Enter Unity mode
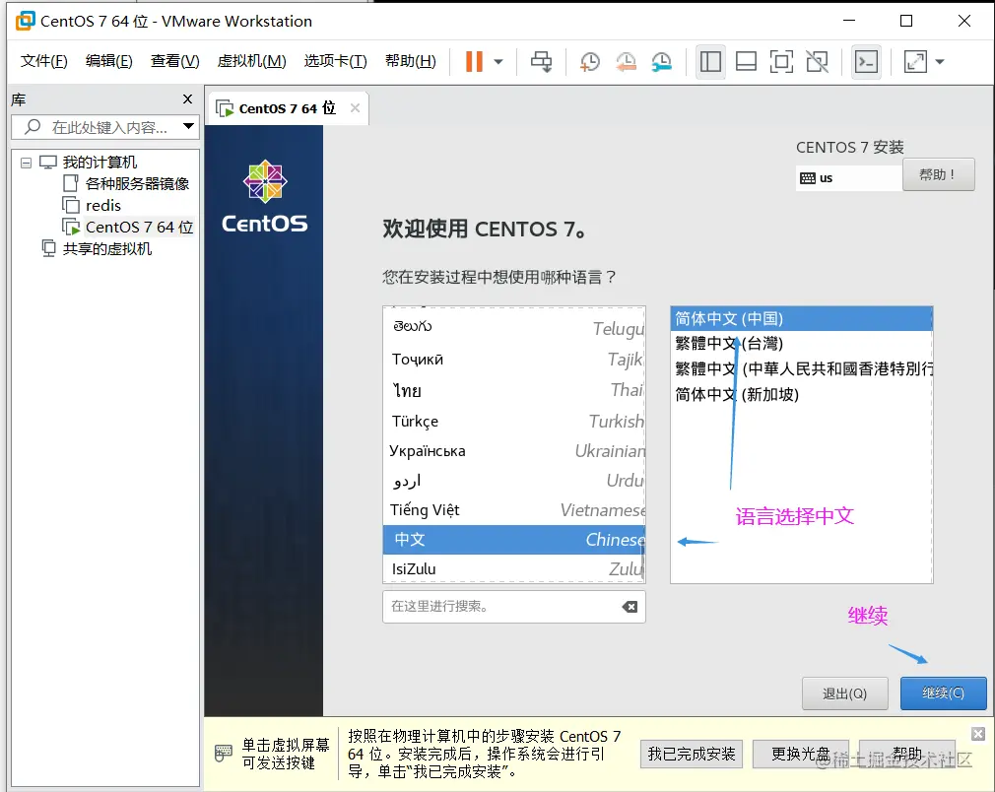Screen dimensions: 995x792 [817, 61]
